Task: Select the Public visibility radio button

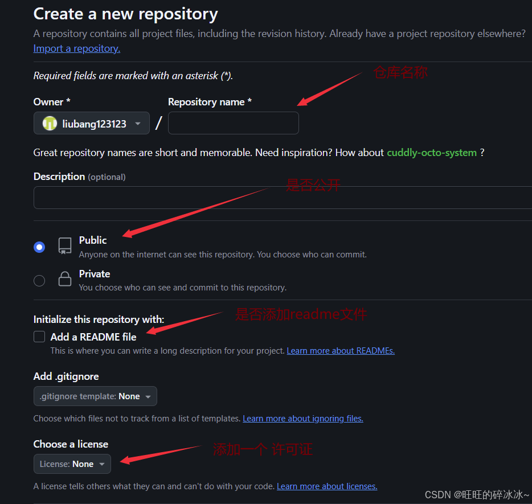Action: pyautogui.click(x=39, y=247)
